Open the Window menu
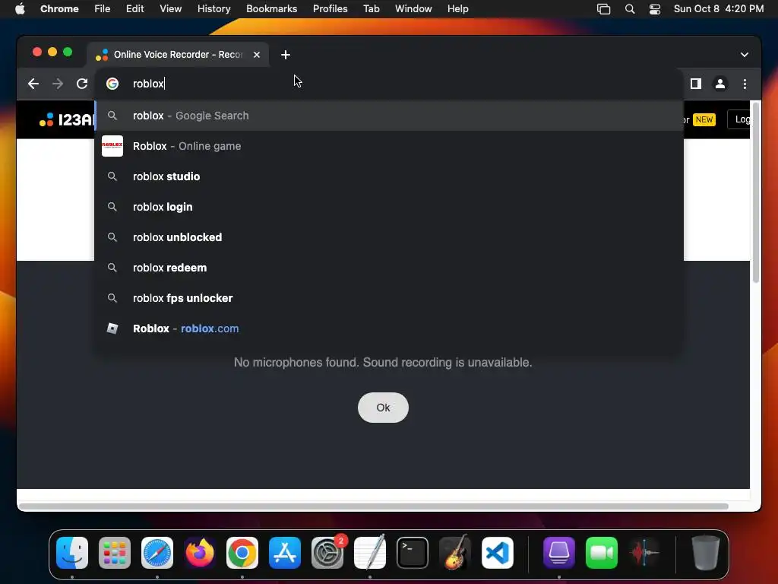 tap(413, 9)
